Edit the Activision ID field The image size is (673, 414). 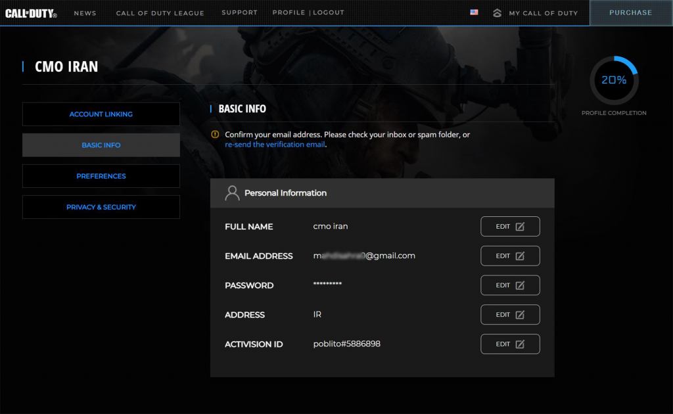(x=510, y=344)
